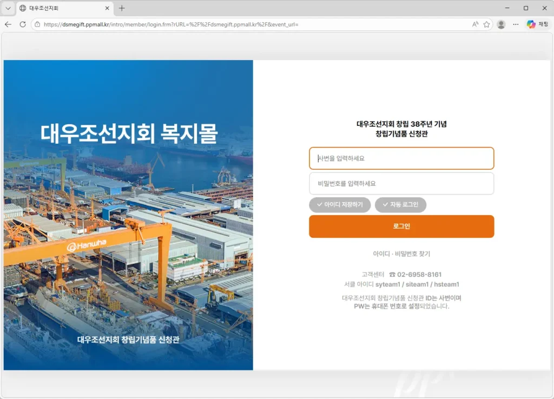Screen dimensions: 554x399
Task: Enable the 아이디 저장하기 toggle
Action: (340, 205)
